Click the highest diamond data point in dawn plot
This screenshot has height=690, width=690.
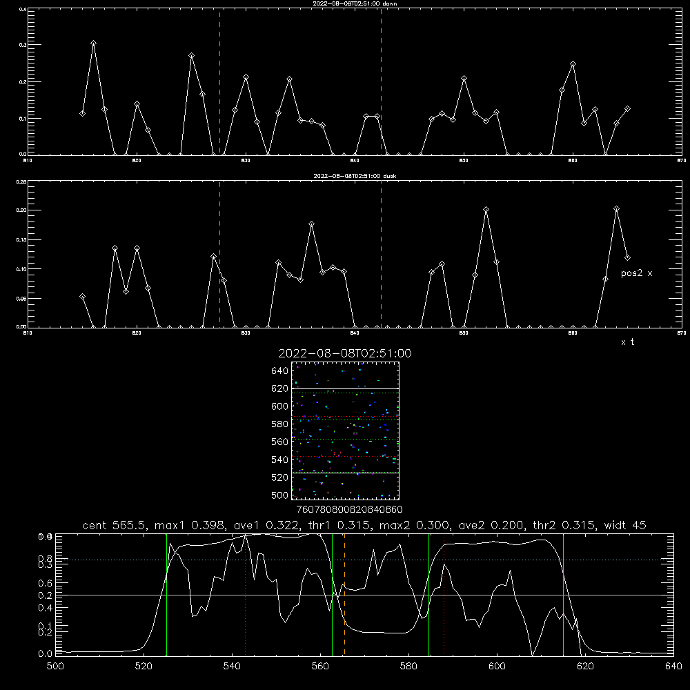93,43
